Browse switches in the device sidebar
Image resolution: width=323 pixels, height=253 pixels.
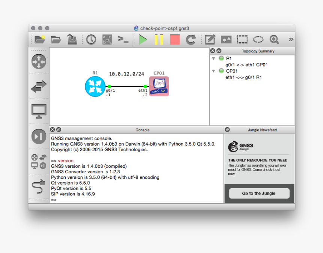click(39, 86)
